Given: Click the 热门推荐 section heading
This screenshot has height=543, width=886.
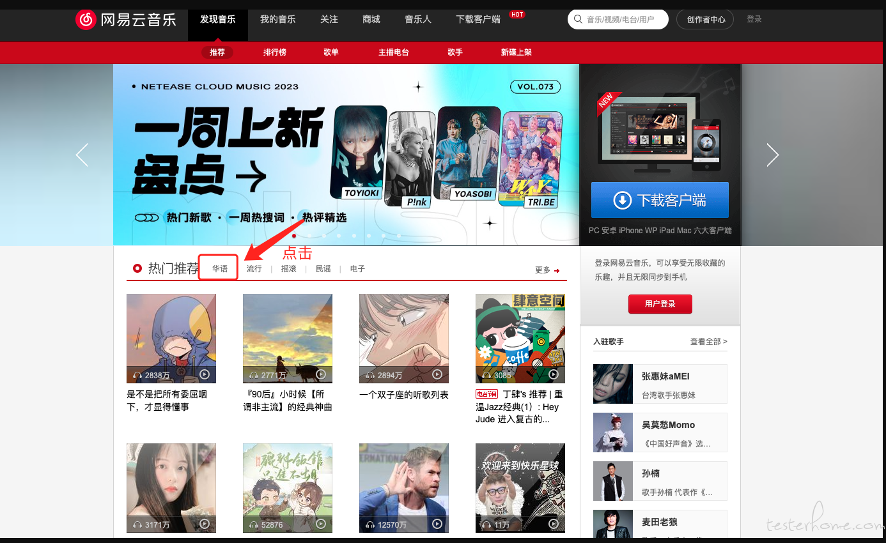Looking at the screenshot, I should [x=173, y=268].
